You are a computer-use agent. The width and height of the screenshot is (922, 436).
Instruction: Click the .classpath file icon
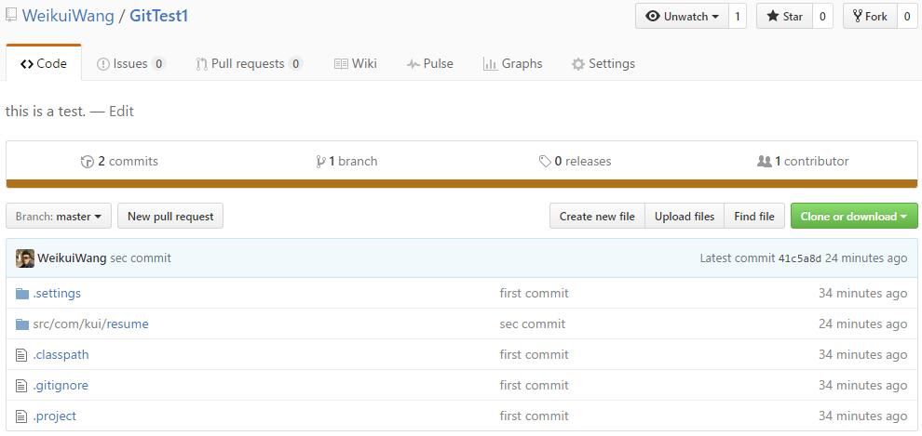[22, 355]
